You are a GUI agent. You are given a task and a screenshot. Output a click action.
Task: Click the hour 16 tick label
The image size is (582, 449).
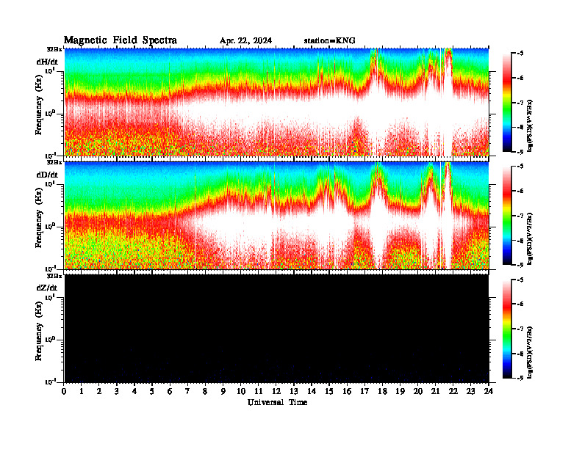[x=347, y=392]
